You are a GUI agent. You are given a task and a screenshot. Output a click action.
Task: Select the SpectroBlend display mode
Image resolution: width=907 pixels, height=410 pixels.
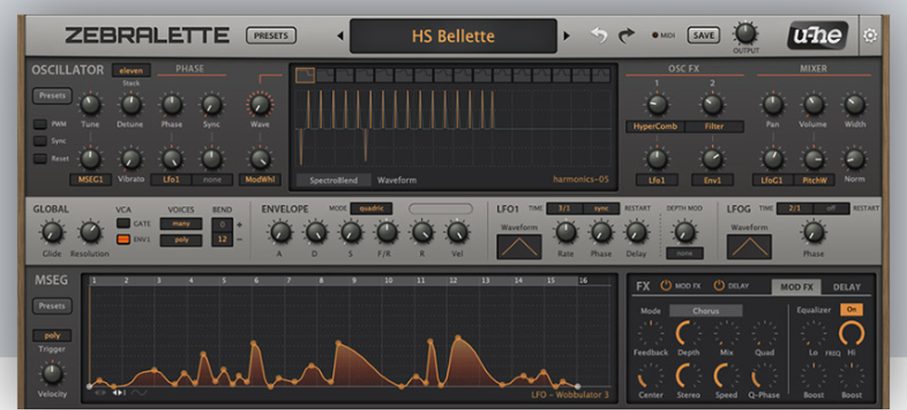[x=333, y=180]
